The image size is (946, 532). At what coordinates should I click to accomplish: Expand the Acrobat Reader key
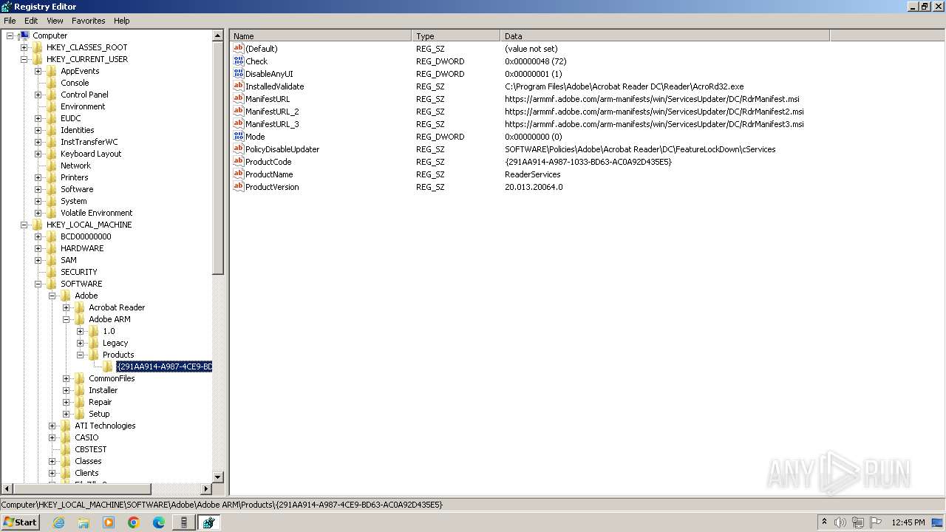click(x=66, y=307)
